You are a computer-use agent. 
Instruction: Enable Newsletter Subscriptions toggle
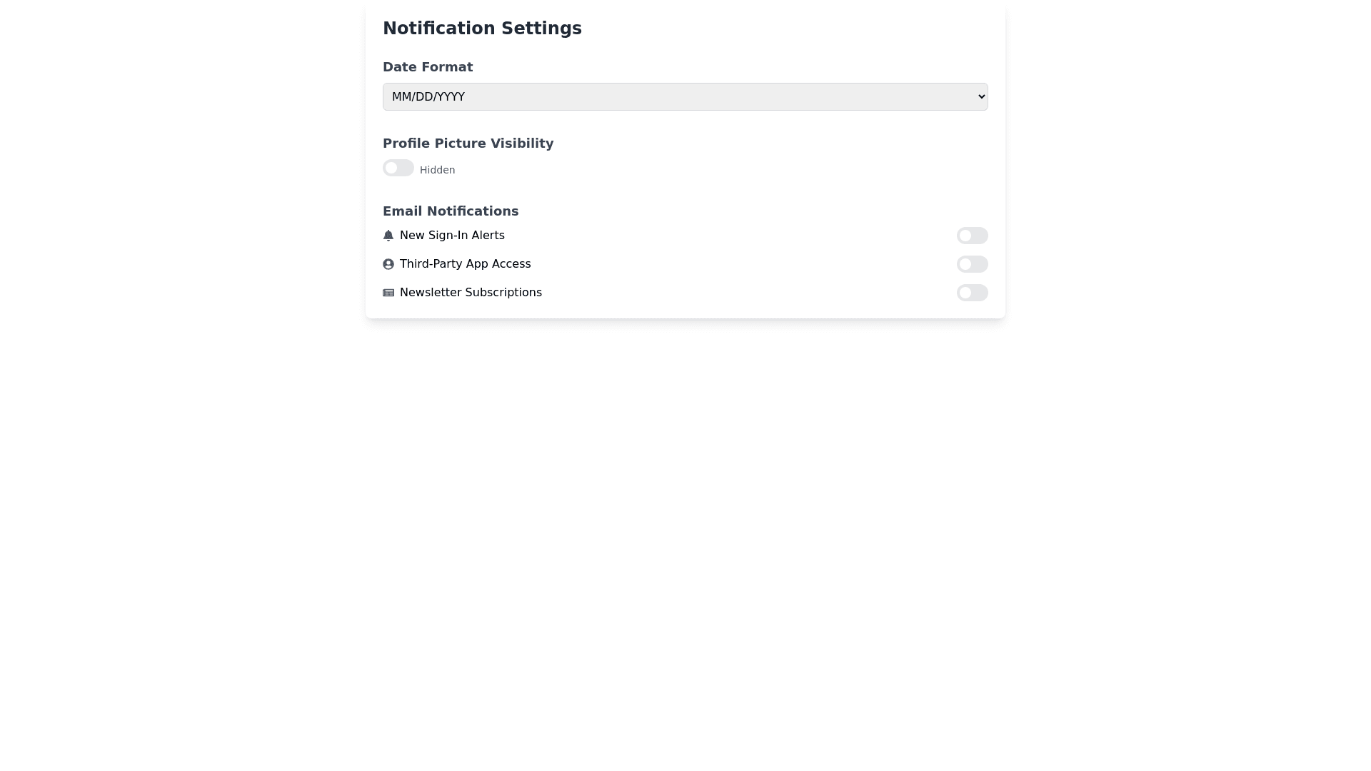tap(972, 293)
